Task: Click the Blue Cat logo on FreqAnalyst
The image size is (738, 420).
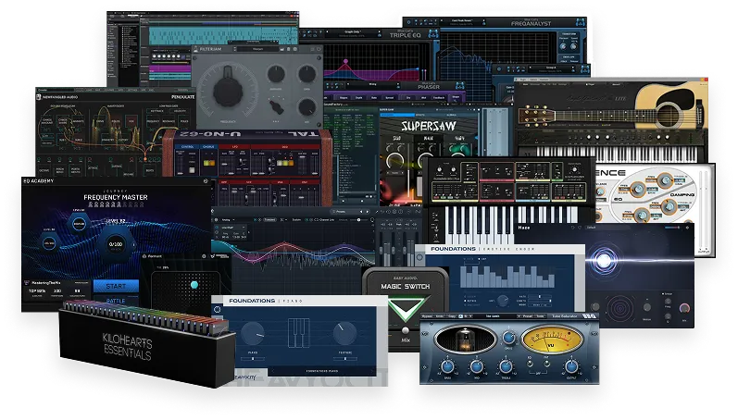Action: point(581,21)
